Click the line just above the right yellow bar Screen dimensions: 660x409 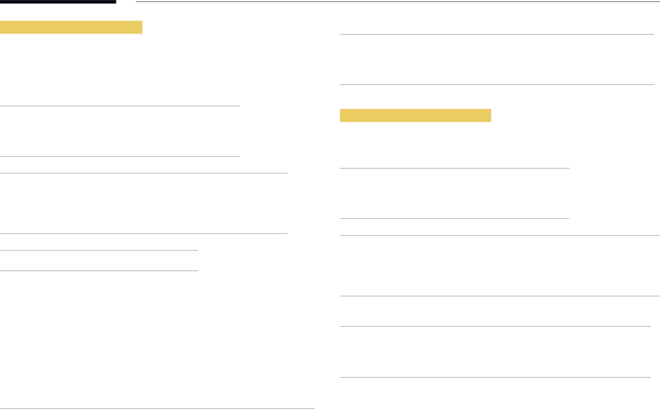(497, 84)
